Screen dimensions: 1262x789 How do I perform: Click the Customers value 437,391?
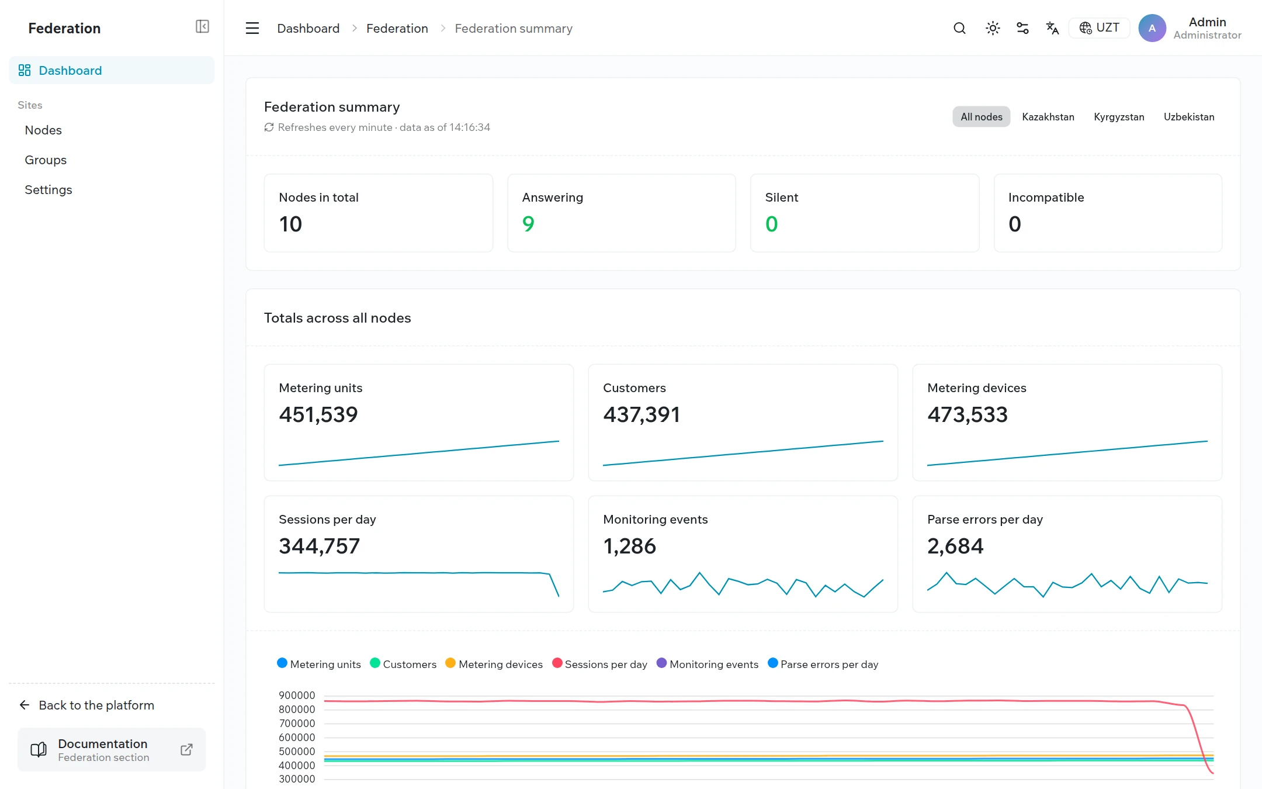pos(642,414)
